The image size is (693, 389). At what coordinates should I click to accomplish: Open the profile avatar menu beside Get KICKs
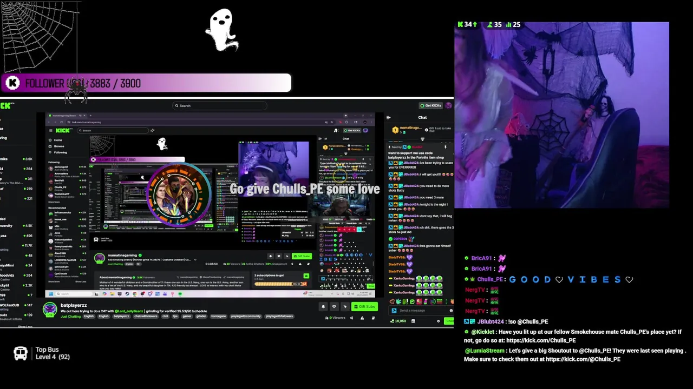[x=449, y=105]
